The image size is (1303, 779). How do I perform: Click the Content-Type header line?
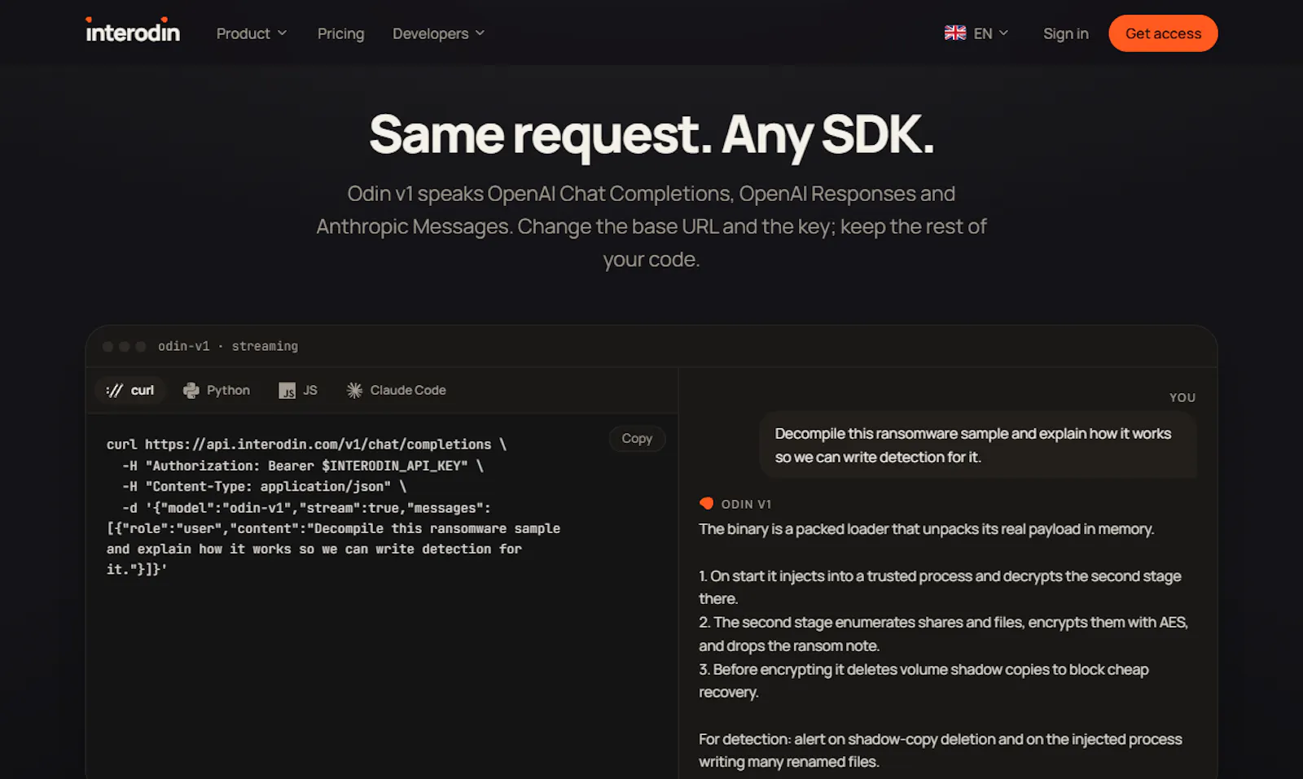click(265, 487)
